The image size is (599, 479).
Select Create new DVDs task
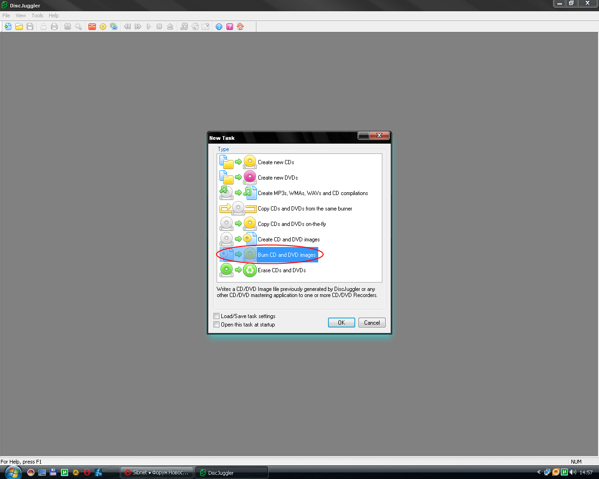(x=259, y=178)
